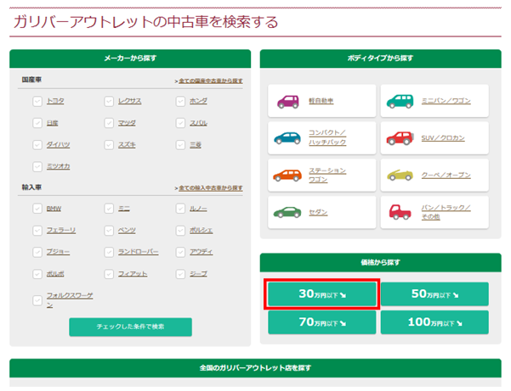Check the ホンダ checkbox
This screenshot has width=511, height=391.
(x=180, y=102)
